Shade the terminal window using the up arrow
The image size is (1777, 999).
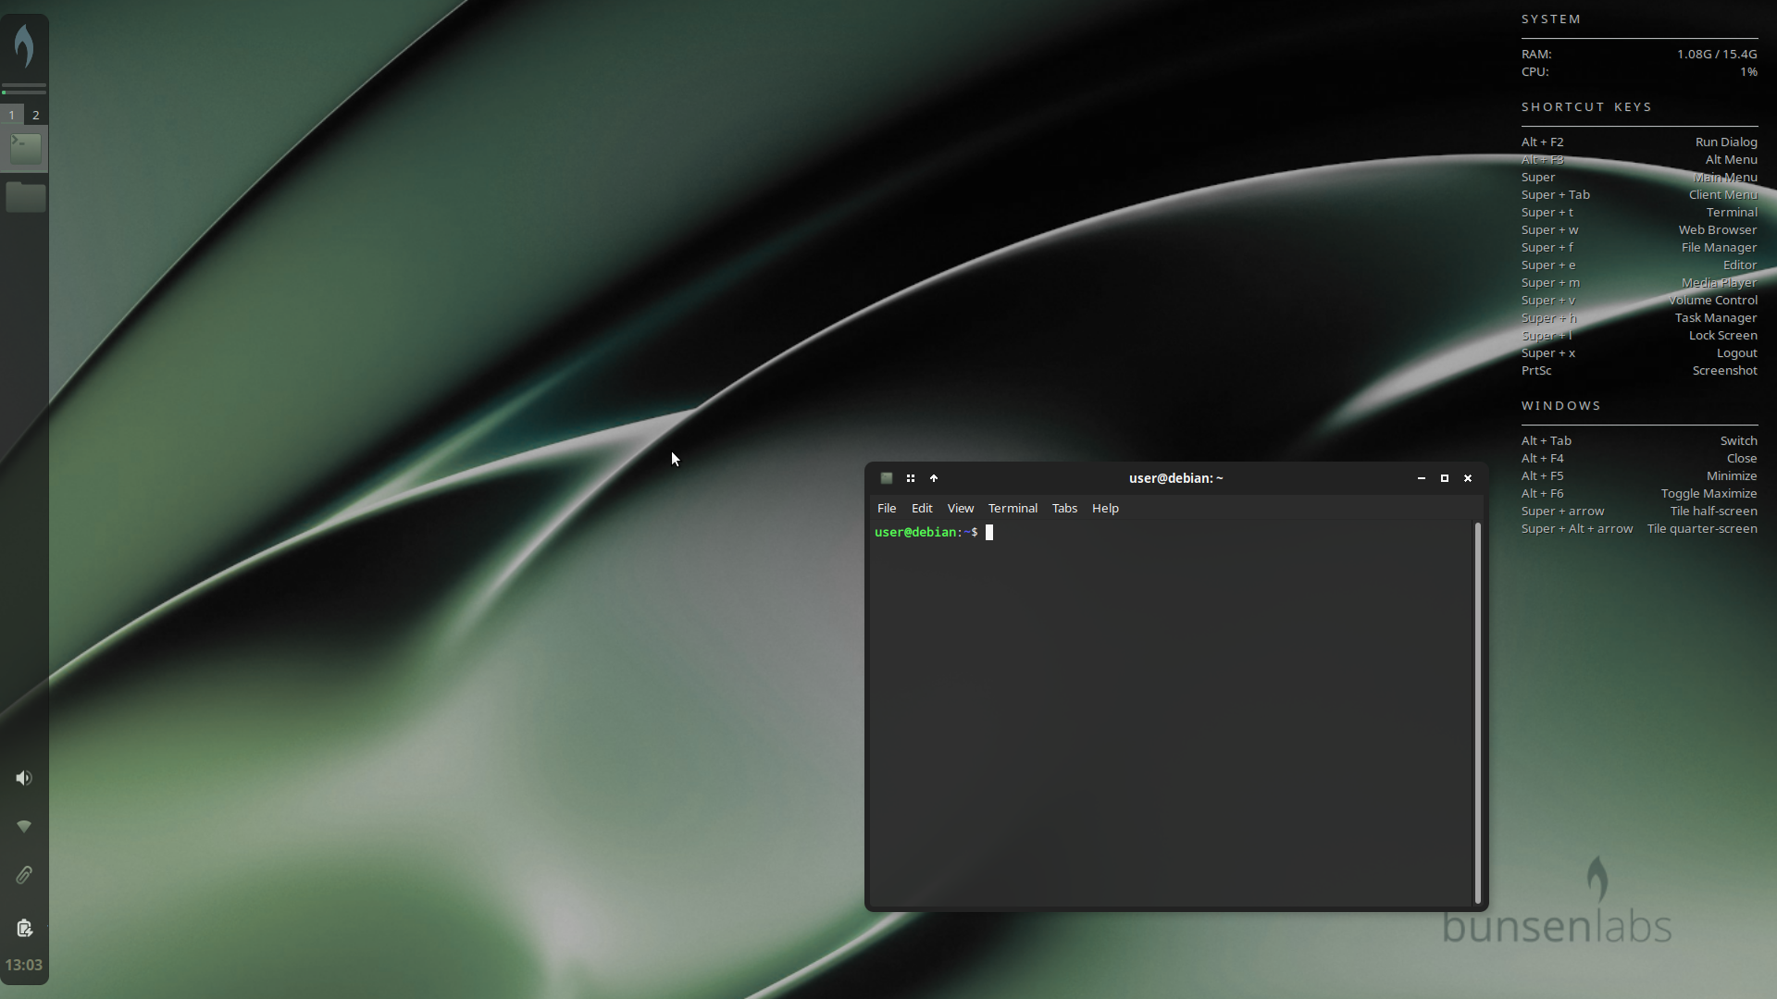[934, 478]
